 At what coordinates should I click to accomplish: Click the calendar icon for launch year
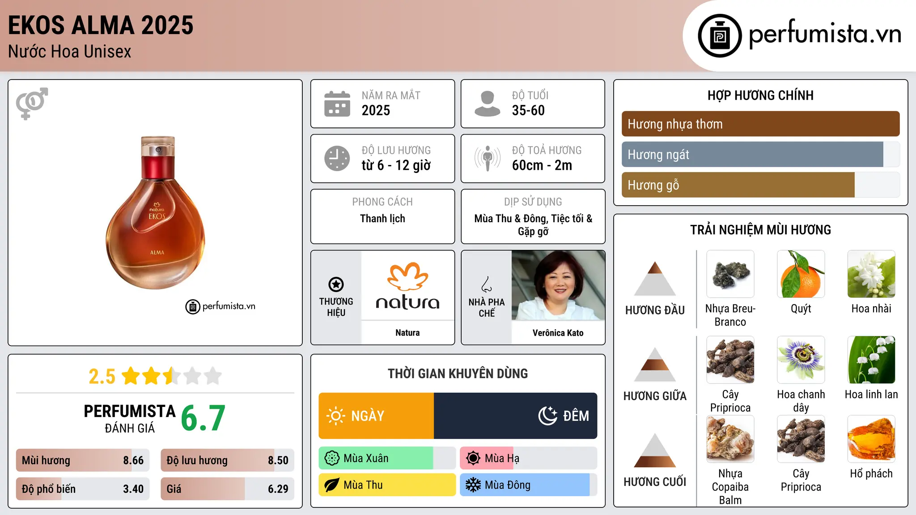point(337,104)
